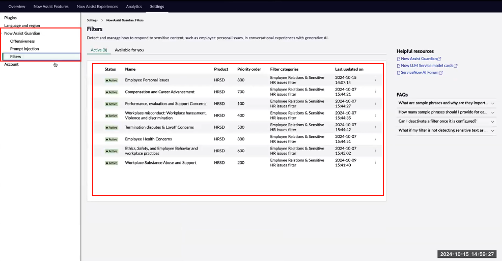Click external link icon beside Now LLM Service model cards

point(456,66)
